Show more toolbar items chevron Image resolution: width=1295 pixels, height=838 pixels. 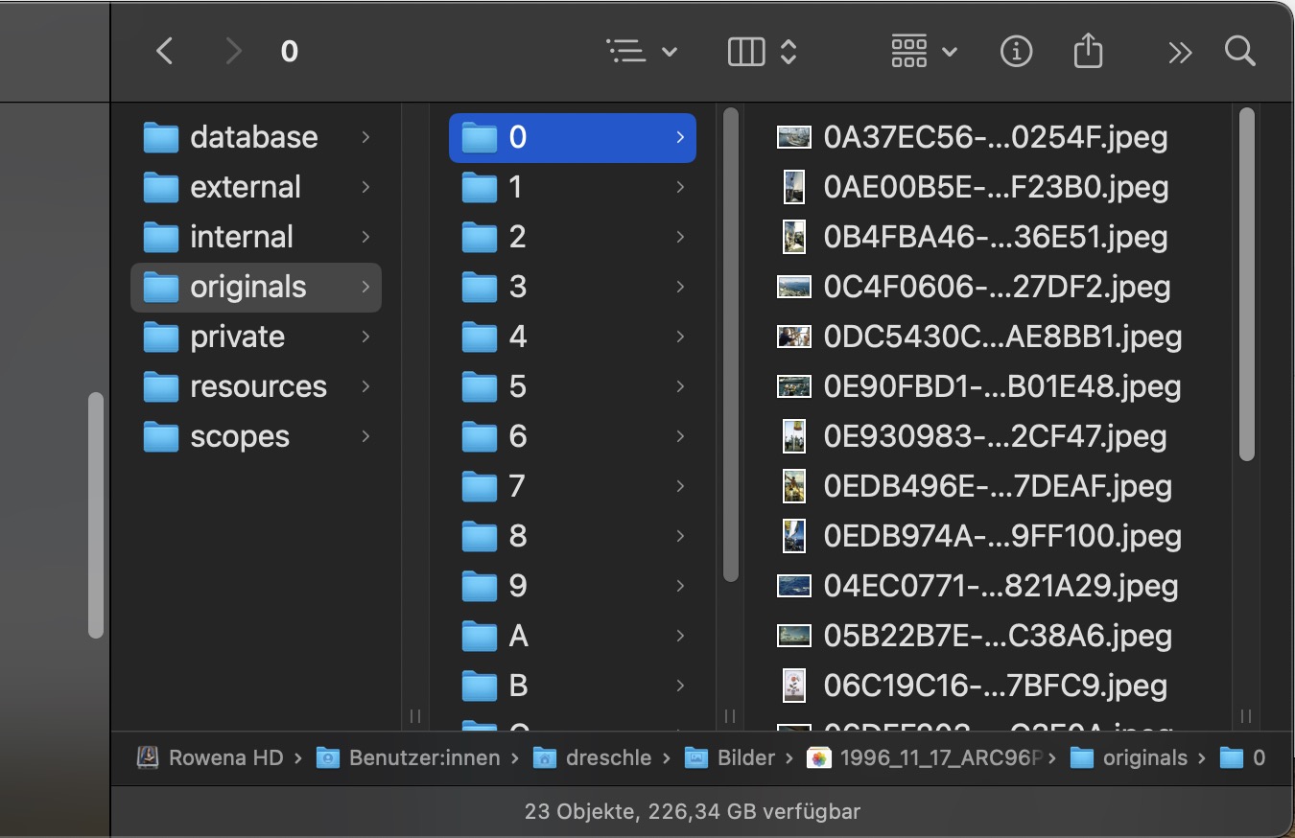[1179, 52]
